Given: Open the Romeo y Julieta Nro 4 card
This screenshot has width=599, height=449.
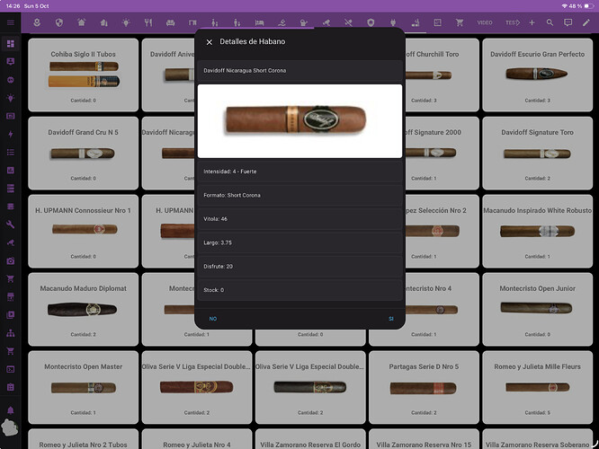Looking at the screenshot, I should click(197, 439).
